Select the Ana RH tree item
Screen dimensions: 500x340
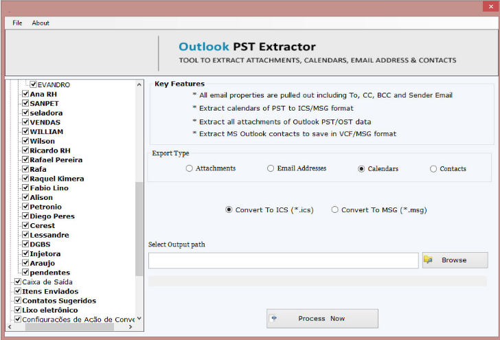(43, 94)
